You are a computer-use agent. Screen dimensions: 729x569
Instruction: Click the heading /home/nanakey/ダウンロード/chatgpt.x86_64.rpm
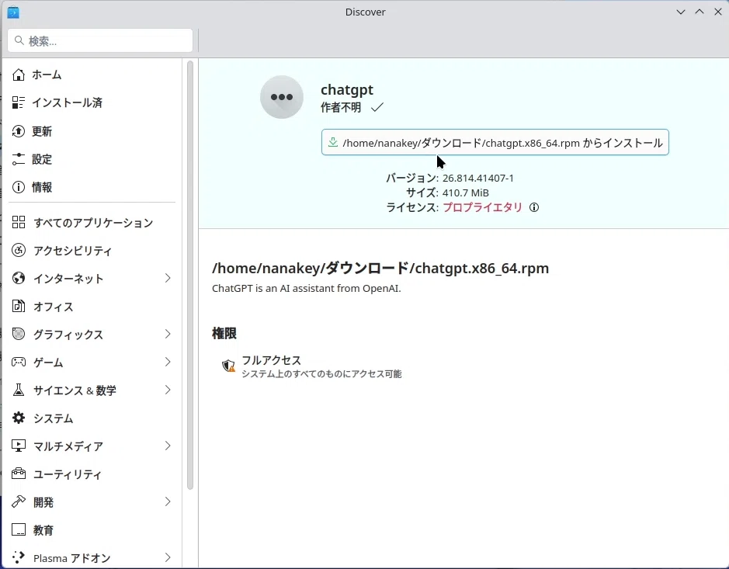coord(380,269)
